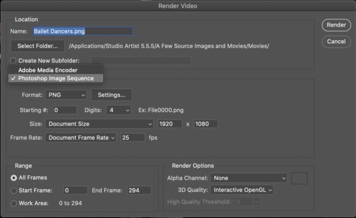This screenshot has height=218, width=356.
Task: Click the Render button
Action: tap(336, 25)
